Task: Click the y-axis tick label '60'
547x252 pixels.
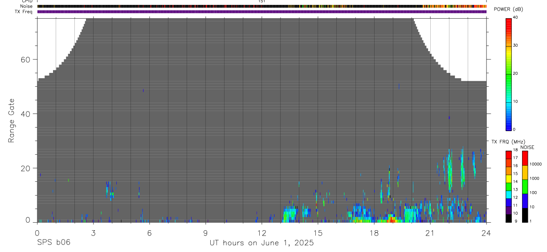Action: coord(25,60)
